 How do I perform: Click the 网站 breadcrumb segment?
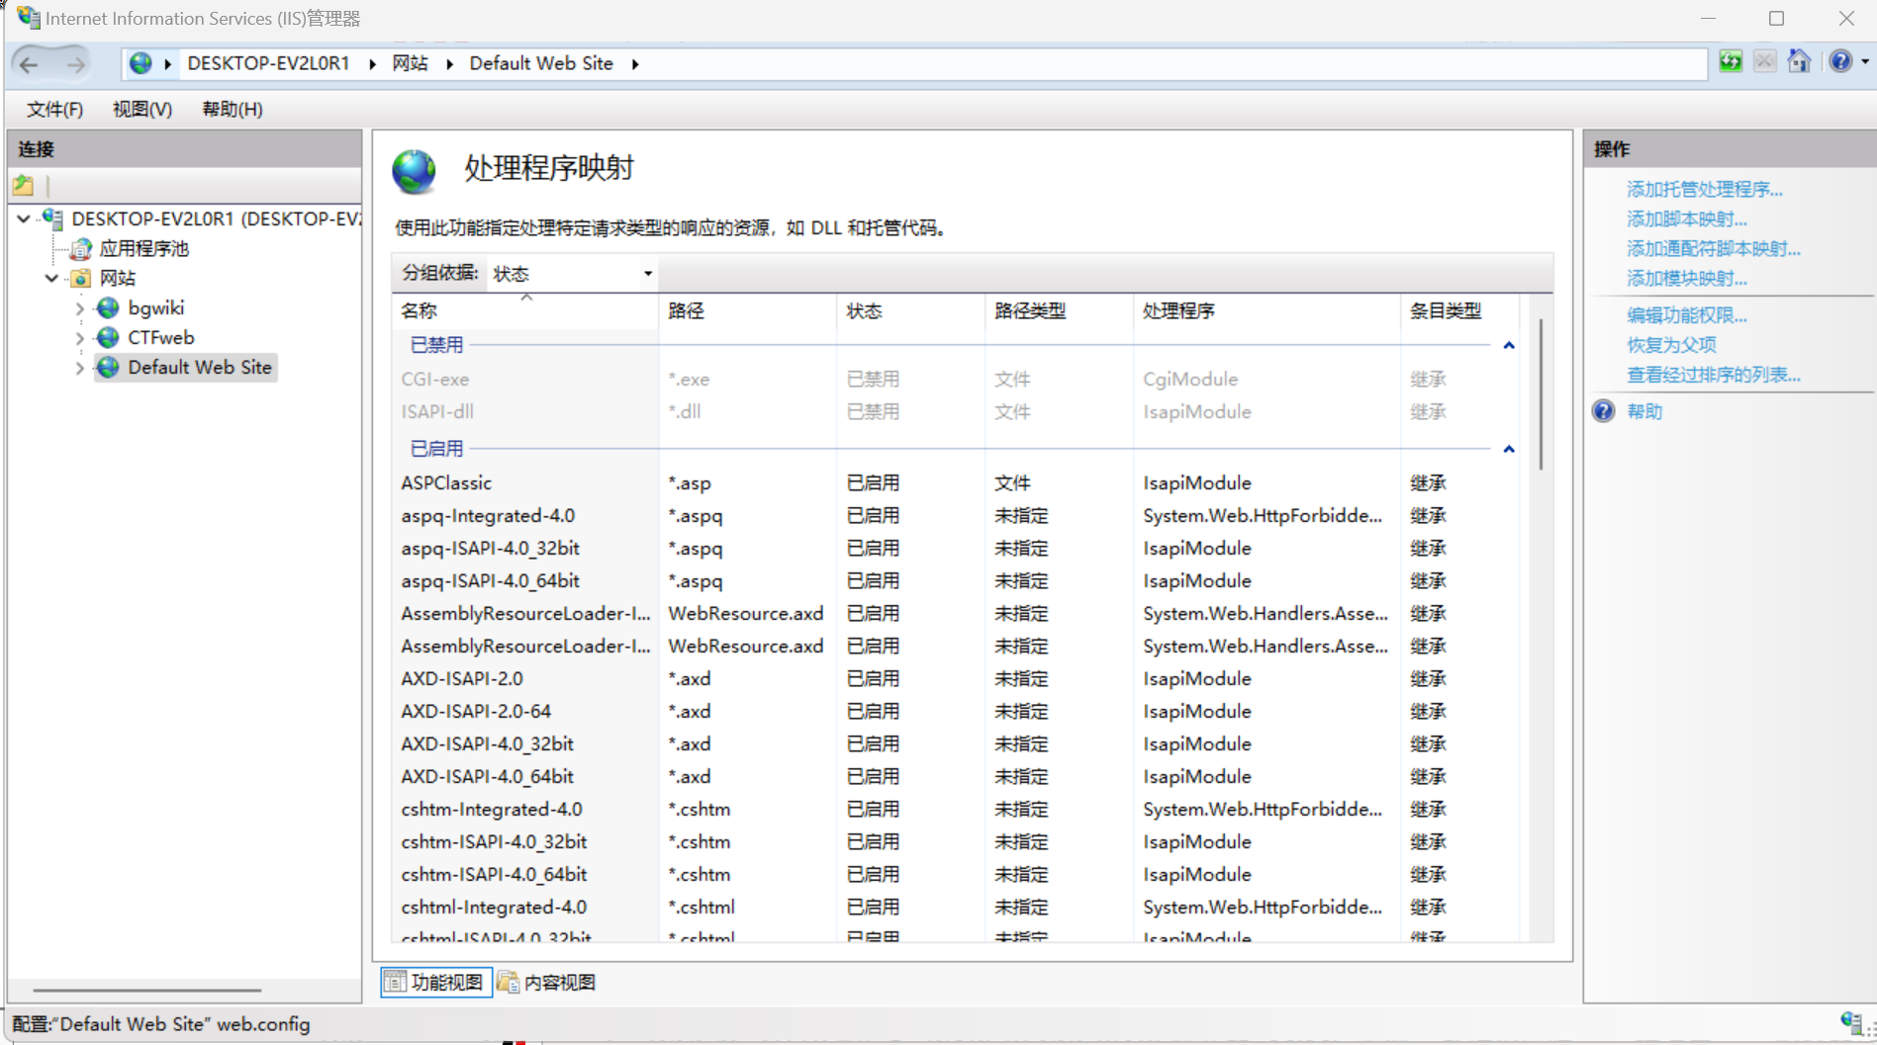(410, 63)
